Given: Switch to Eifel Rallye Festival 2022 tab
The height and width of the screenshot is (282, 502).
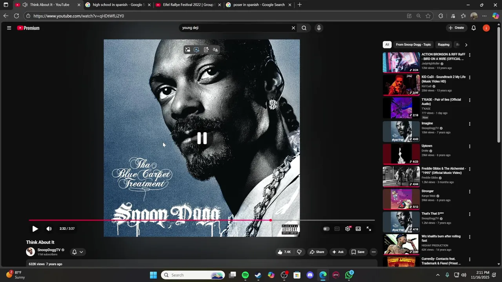Looking at the screenshot, I should tap(188, 5).
